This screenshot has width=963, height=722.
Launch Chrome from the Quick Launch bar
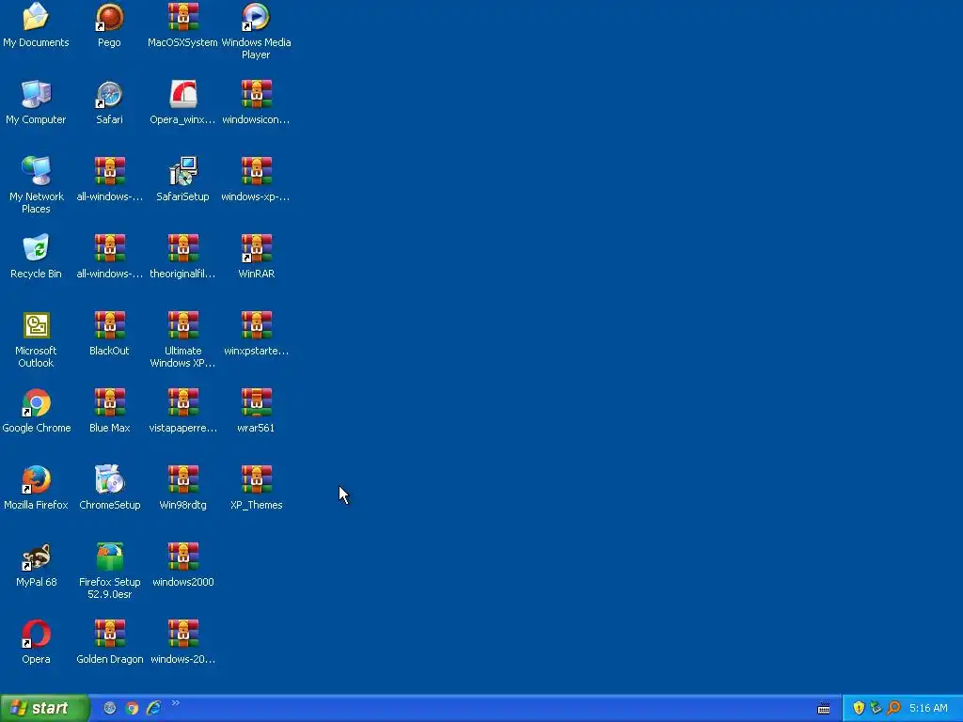tap(132, 708)
